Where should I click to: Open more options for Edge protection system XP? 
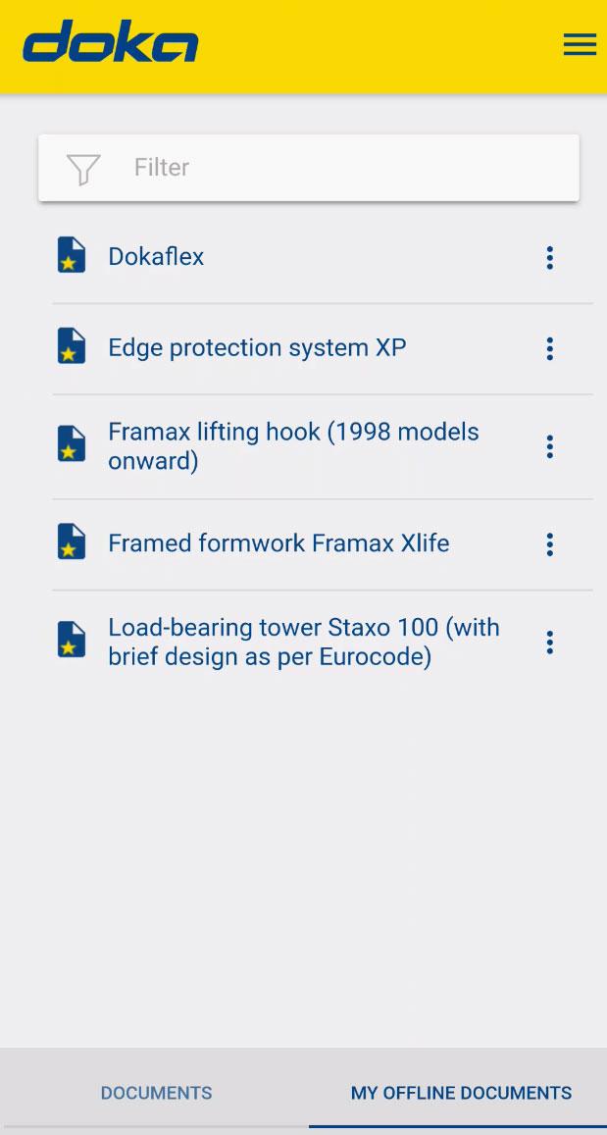pos(549,348)
